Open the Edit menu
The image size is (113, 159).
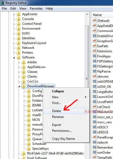coord(13,9)
